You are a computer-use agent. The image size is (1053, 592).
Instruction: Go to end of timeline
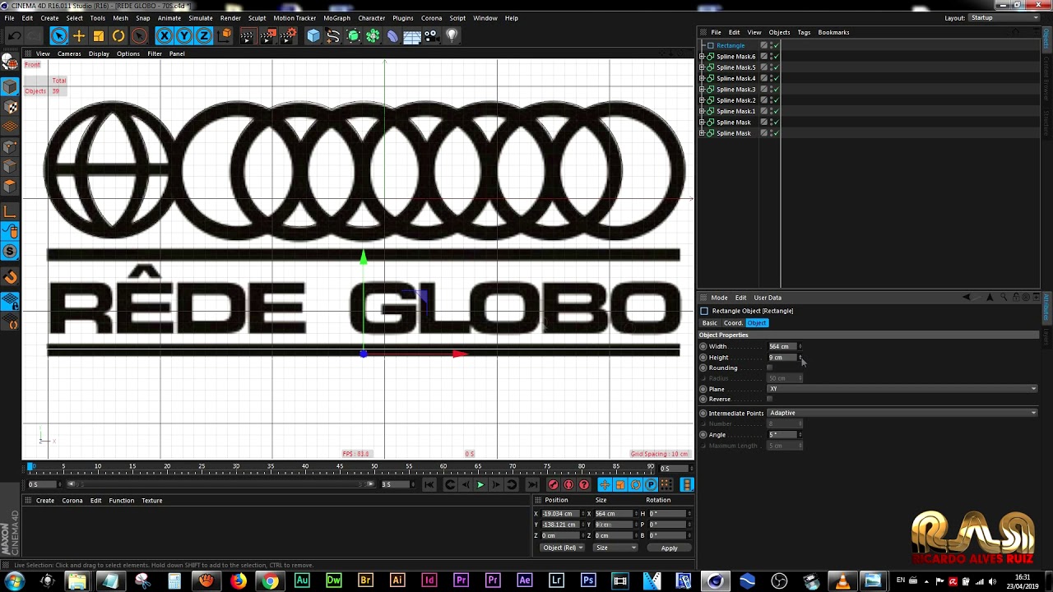[531, 485]
